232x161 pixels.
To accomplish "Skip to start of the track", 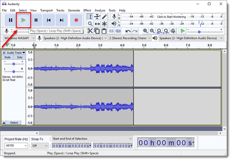I will click(49, 20).
